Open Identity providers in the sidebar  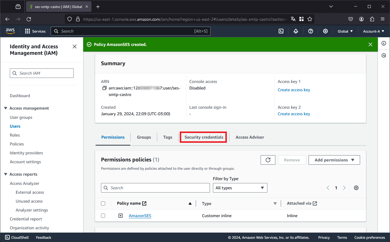26,153
